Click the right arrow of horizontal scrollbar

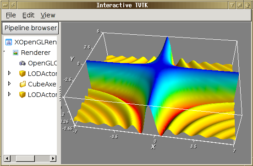tap(53, 159)
